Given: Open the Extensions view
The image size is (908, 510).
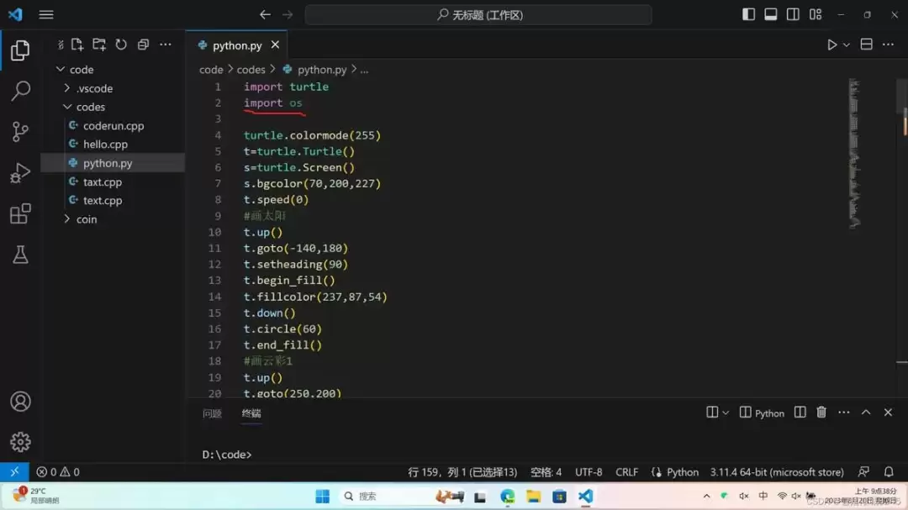Looking at the screenshot, I should point(20,213).
